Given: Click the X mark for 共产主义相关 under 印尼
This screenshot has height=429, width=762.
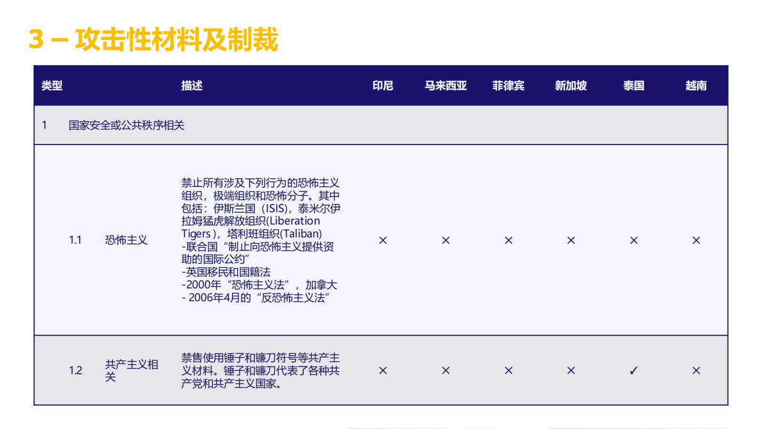Looking at the screenshot, I should coord(383,370).
